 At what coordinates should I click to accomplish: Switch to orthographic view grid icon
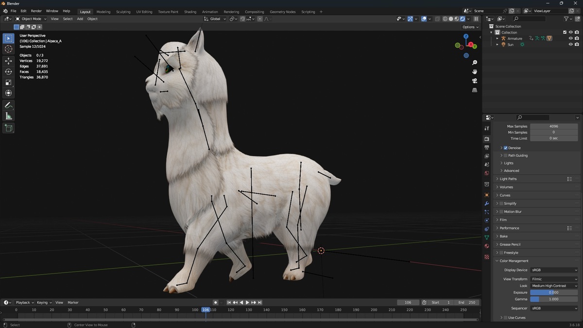pos(475,90)
